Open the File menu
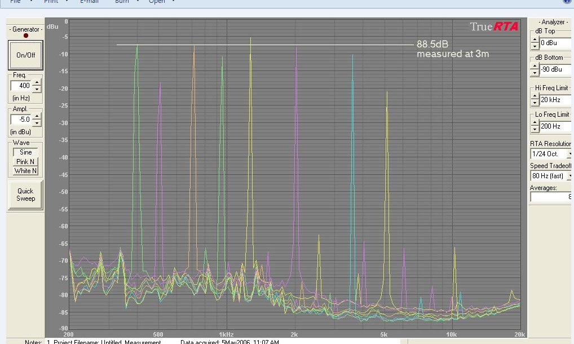Image resolution: width=574 pixels, height=344 pixels. click(15, 2)
